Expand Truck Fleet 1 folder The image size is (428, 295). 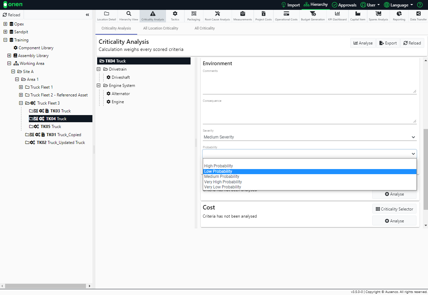pos(21,87)
